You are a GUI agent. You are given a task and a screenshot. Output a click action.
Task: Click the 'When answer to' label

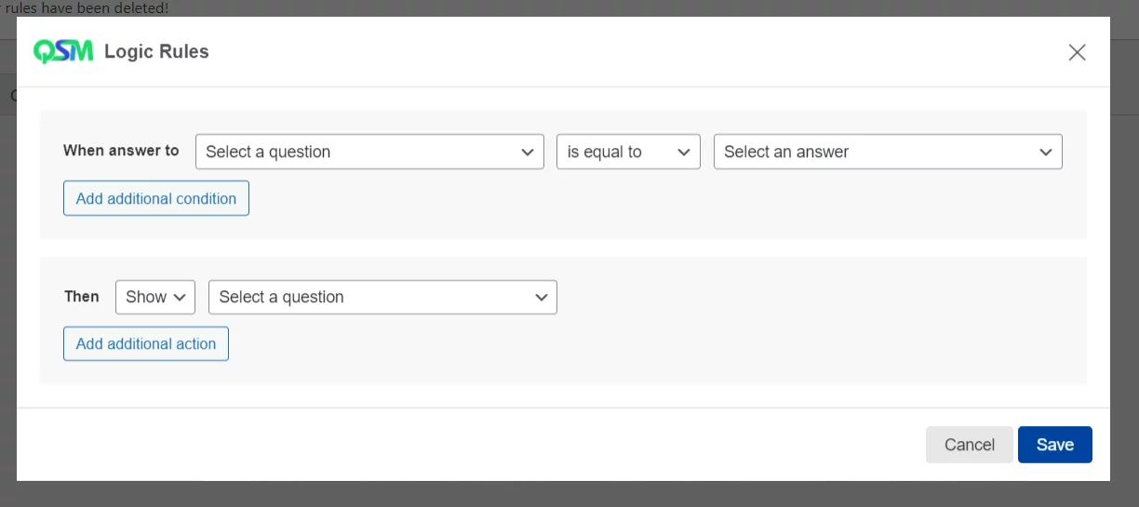coord(121,151)
